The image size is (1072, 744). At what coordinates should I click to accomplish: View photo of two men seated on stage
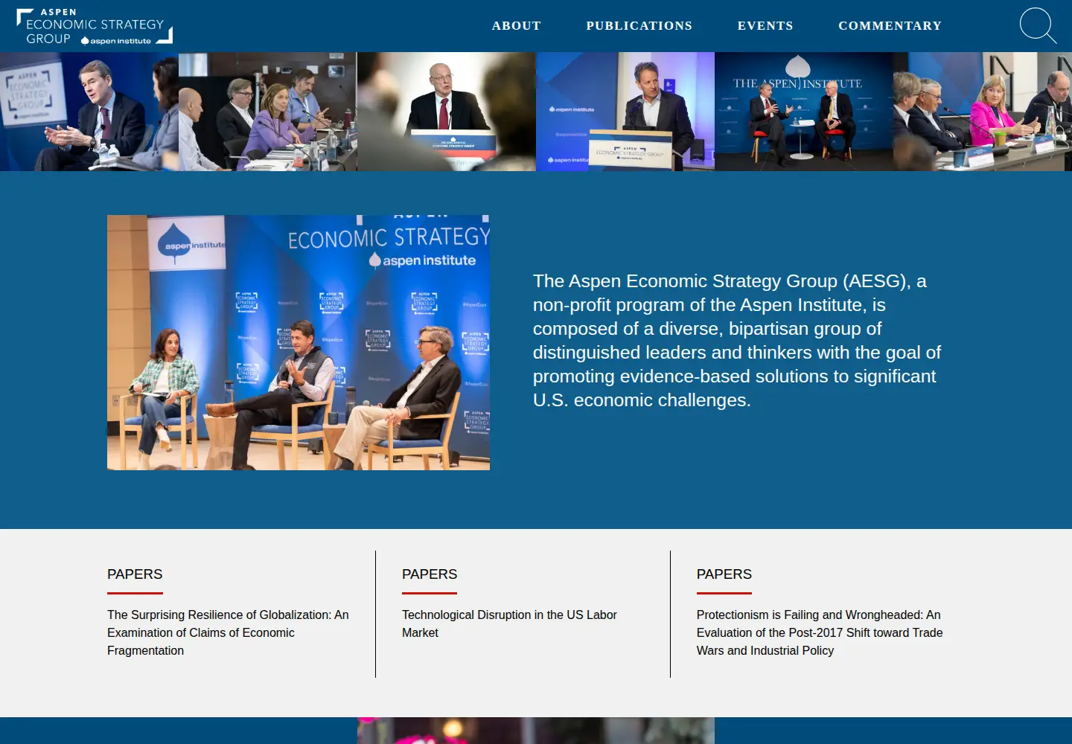click(x=804, y=112)
